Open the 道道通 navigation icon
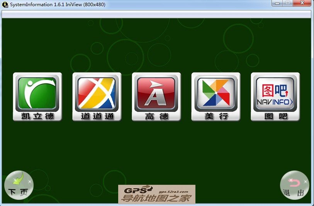Screen dimensions: 314x206 pyautogui.click(x=97, y=97)
